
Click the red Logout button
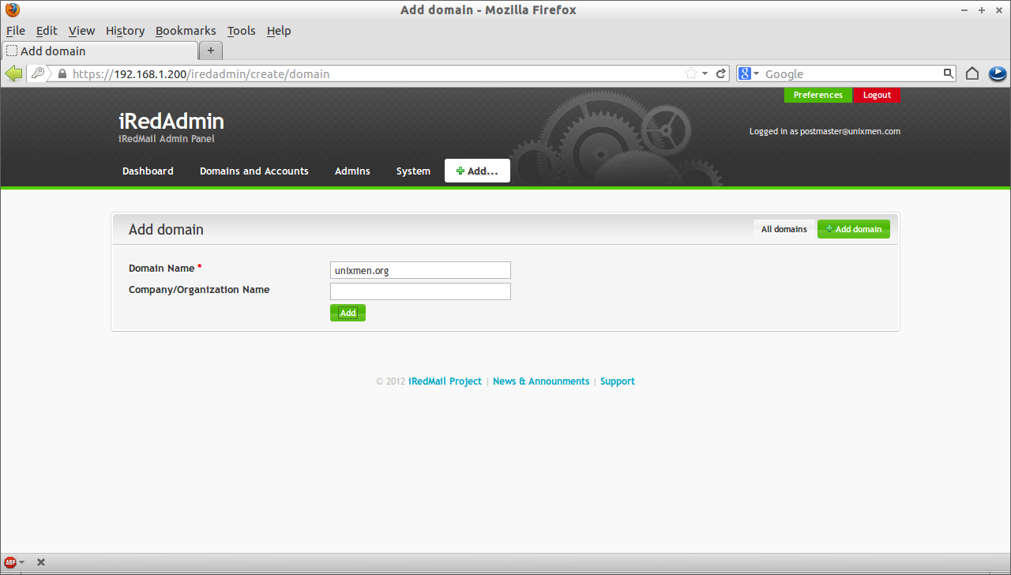877,95
